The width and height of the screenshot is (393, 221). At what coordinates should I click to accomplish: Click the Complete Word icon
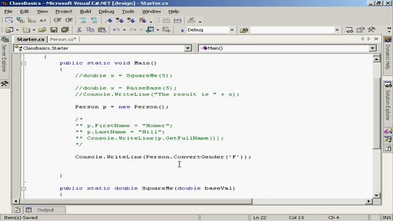(43, 20)
